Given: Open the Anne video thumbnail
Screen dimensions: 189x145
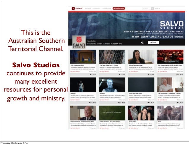Looking at the screenshot, I should (170, 113).
